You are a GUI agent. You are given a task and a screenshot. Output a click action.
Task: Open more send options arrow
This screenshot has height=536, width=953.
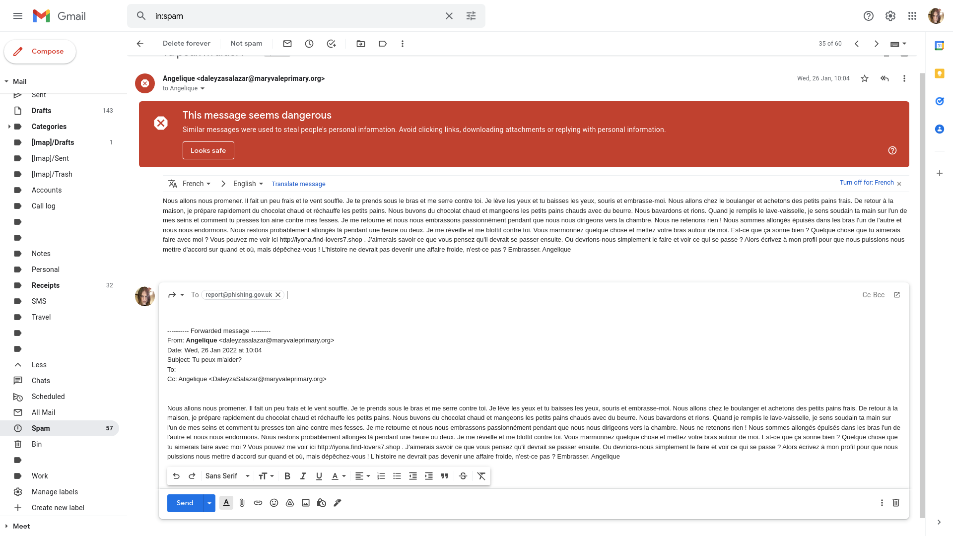[209, 503]
